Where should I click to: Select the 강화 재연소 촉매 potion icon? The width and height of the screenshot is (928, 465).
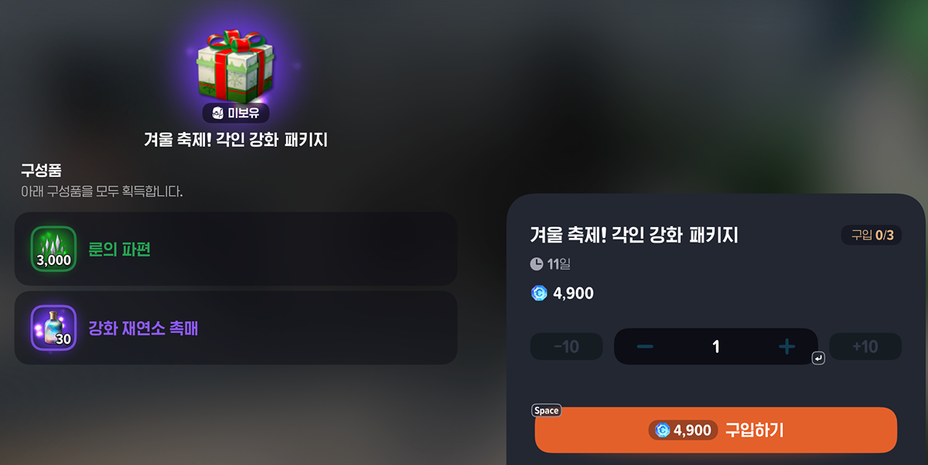tap(53, 328)
